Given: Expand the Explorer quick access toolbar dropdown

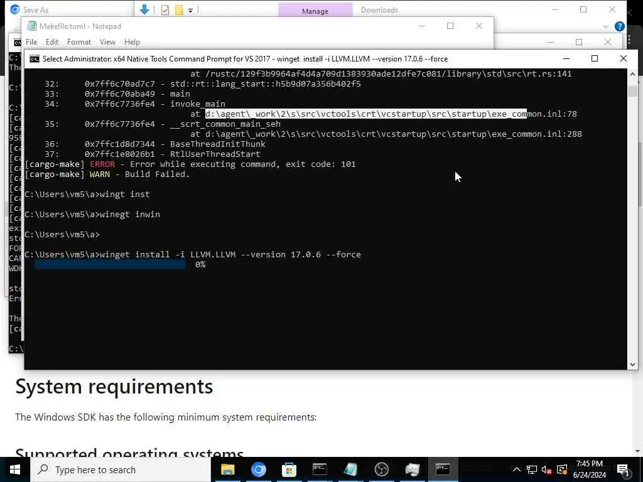Looking at the screenshot, I should pyautogui.click(x=191, y=11).
